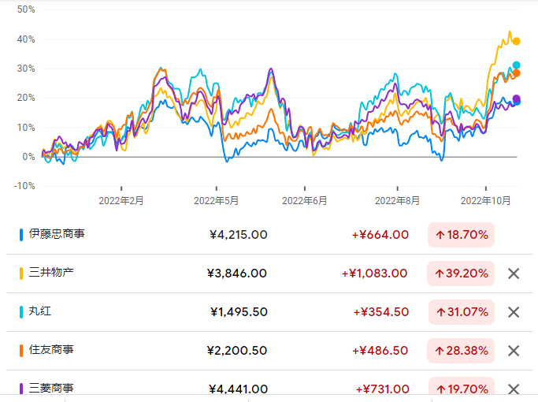Click the 住友商事 orange color marker
Viewport: 538px width, 402px height.
tap(21, 350)
